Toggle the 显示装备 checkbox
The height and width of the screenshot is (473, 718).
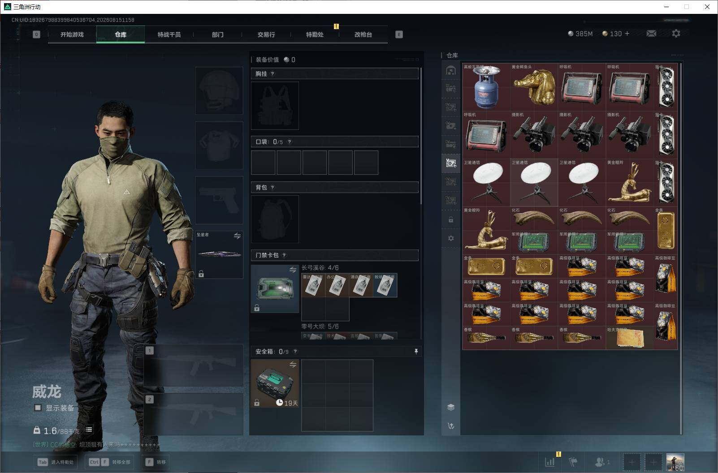coord(38,408)
